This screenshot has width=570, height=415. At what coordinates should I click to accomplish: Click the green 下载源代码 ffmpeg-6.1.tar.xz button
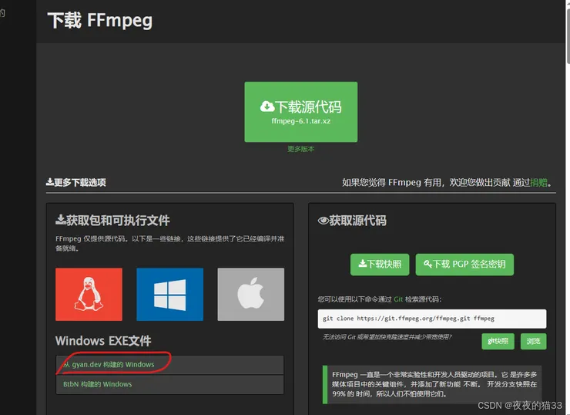(300, 112)
